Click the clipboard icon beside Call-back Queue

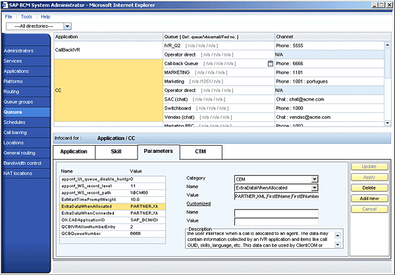point(270,64)
